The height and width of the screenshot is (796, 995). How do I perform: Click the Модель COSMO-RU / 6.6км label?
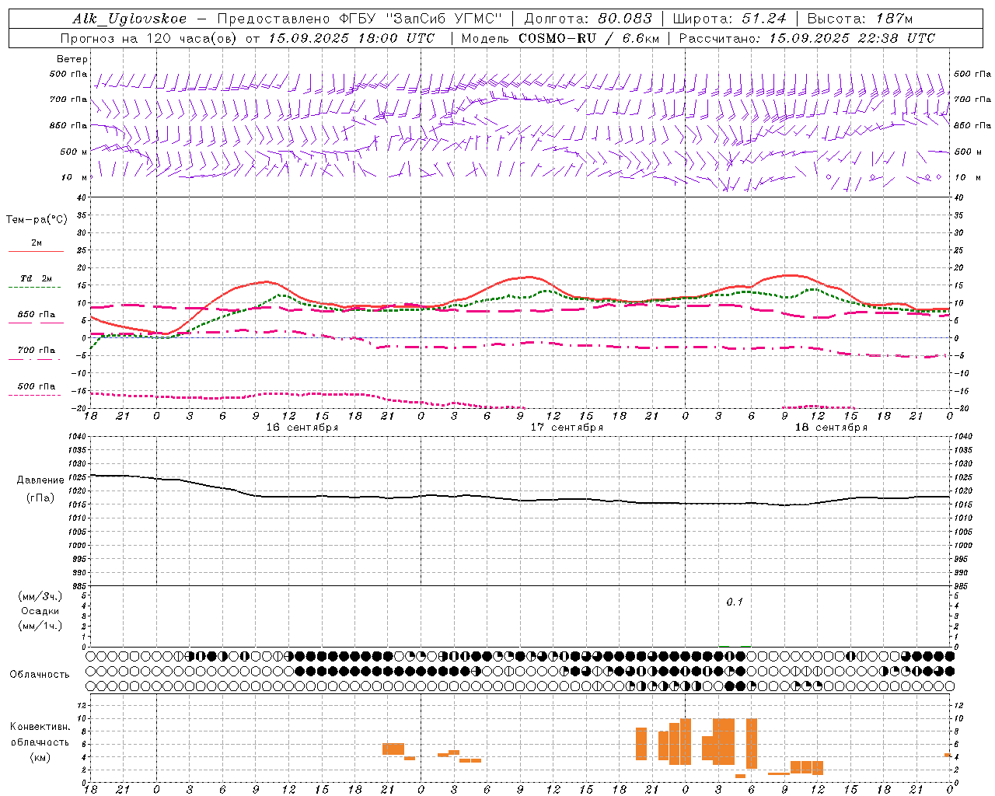pyautogui.click(x=559, y=38)
